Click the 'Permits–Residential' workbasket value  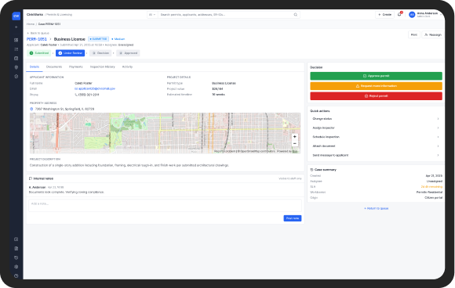(x=429, y=193)
